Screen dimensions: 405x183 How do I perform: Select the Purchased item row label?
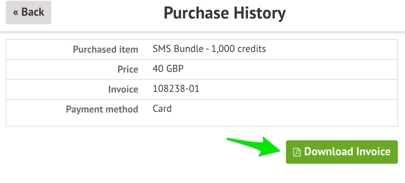tap(106, 49)
